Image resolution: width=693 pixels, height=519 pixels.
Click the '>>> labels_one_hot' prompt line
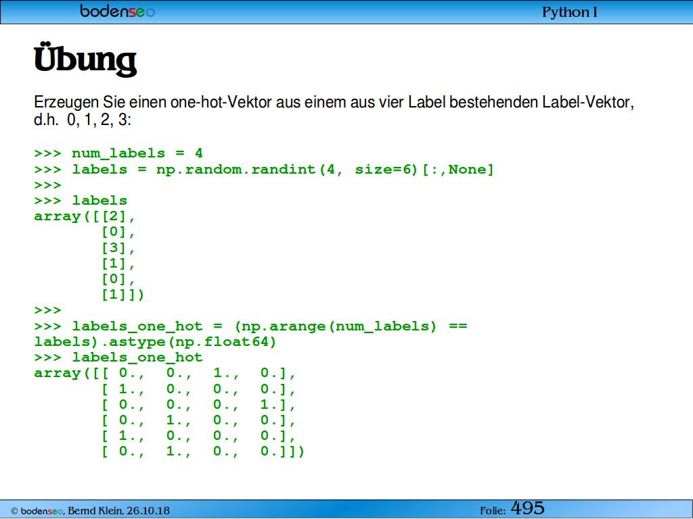pyautogui.click(x=118, y=357)
